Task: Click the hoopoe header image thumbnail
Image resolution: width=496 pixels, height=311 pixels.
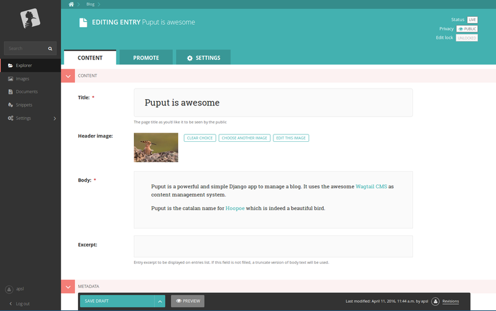Action: [x=156, y=147]
